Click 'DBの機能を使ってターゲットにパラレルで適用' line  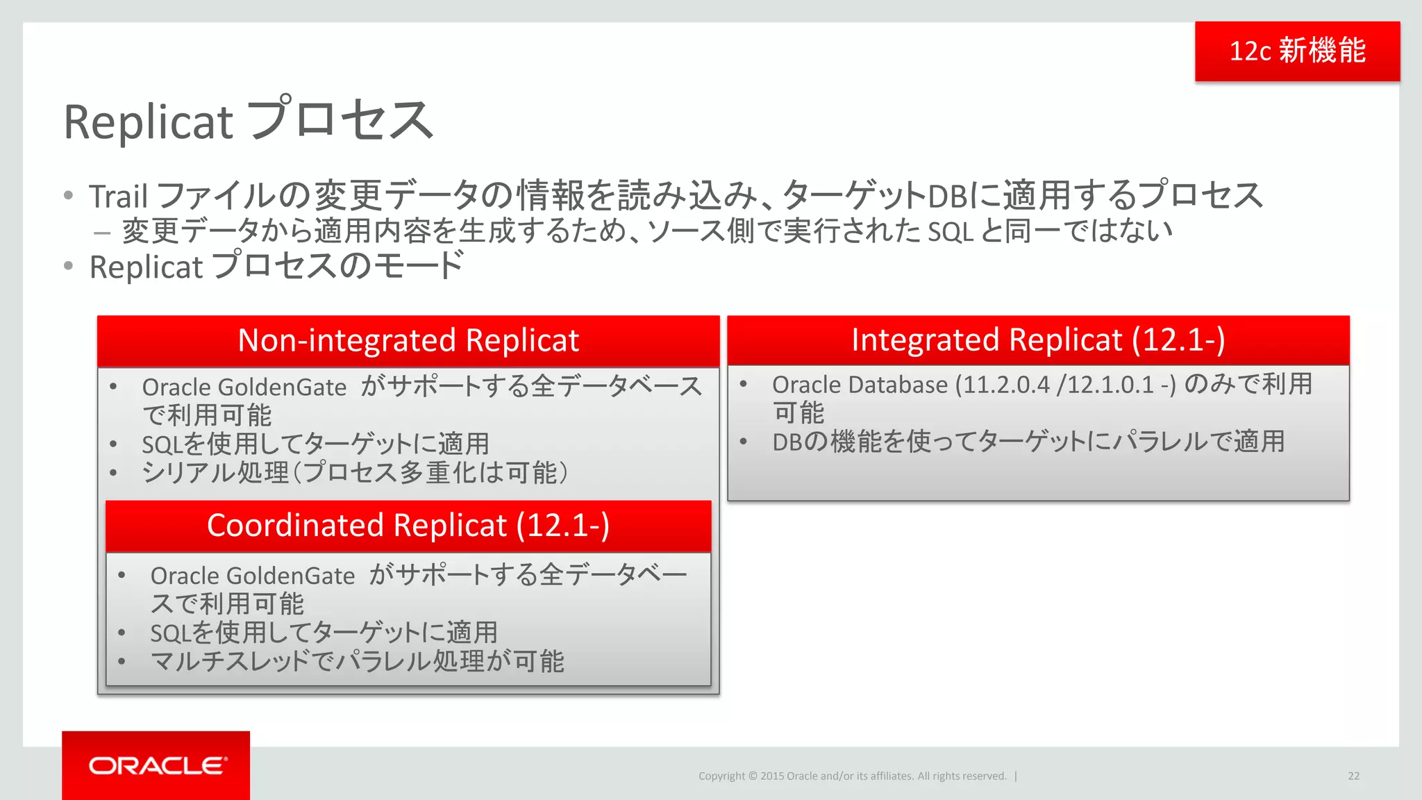pyautogui.click(x=1028, y=442)
